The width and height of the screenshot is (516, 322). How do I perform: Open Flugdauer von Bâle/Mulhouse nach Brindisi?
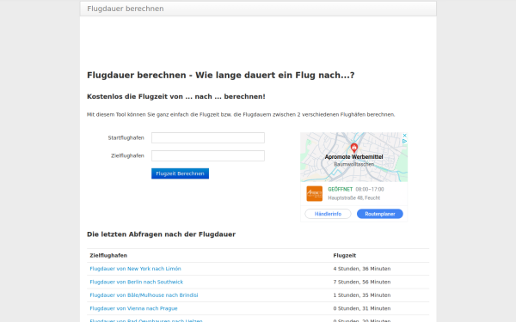[144, 295]
